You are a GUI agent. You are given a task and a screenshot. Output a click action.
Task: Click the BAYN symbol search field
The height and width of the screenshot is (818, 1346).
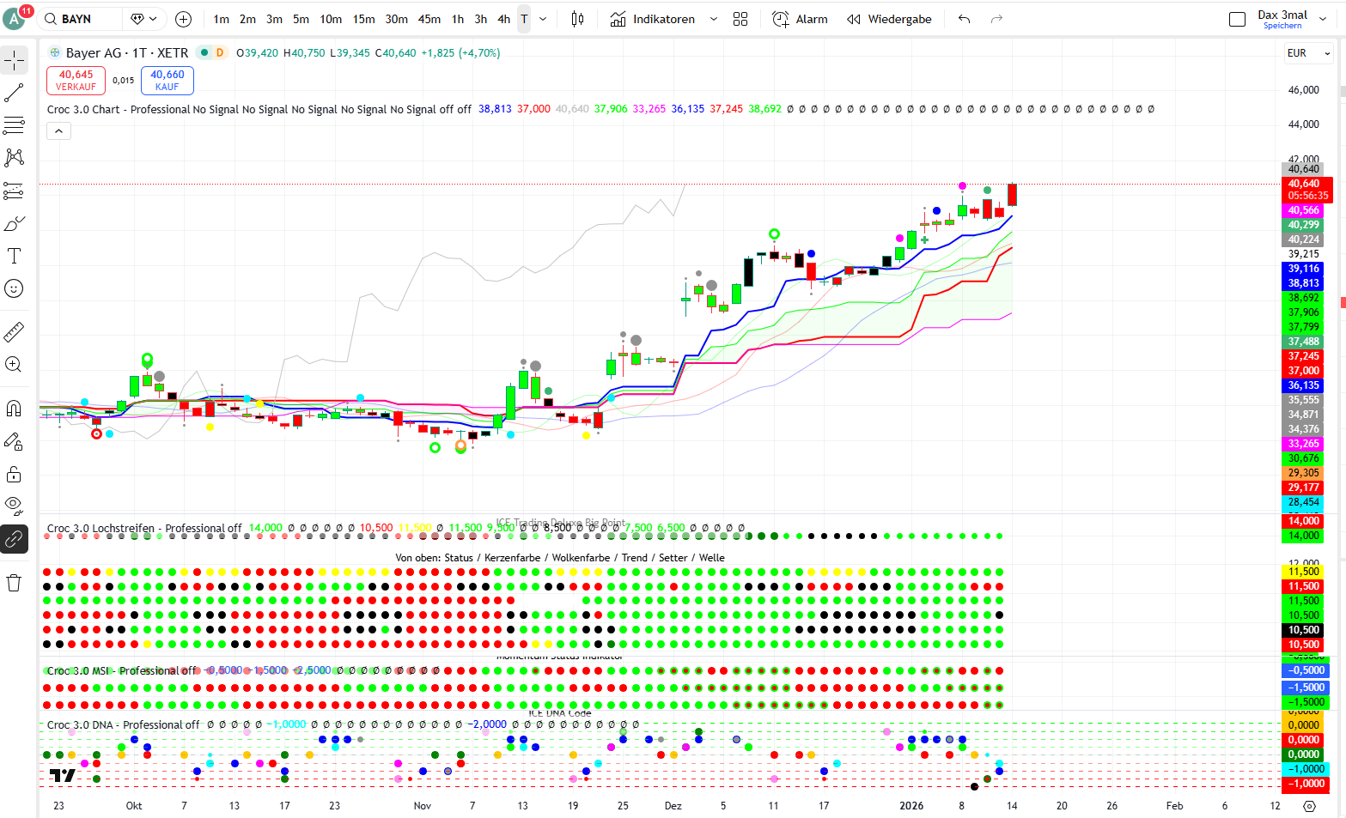tap(80, 19)
